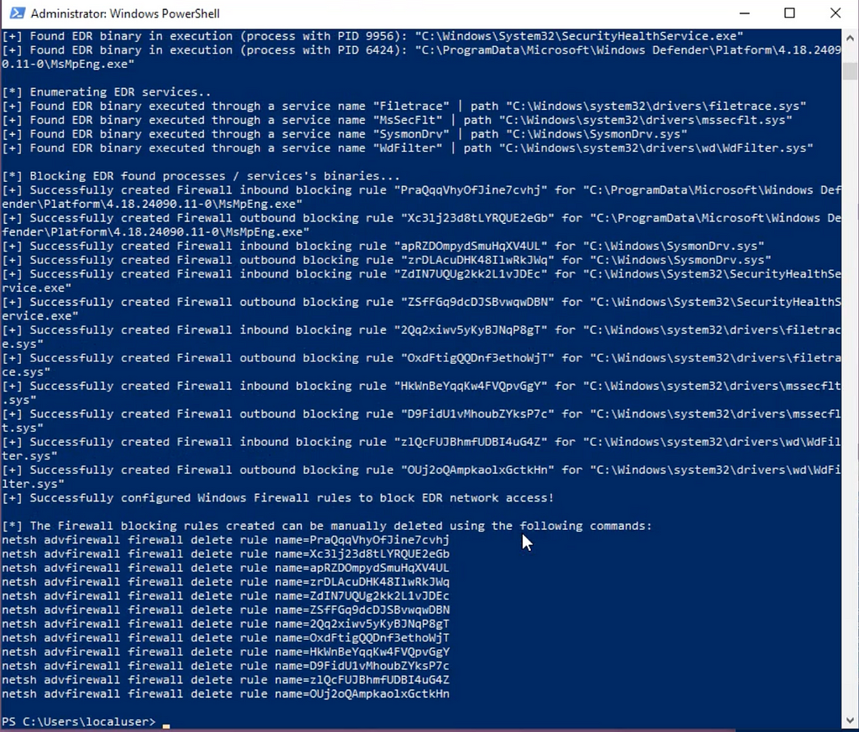Click netsh delete command for name=OxdFtigQQDnf3ethoWjT
This screenshot has height=732, width=859.
coord(226,638)
